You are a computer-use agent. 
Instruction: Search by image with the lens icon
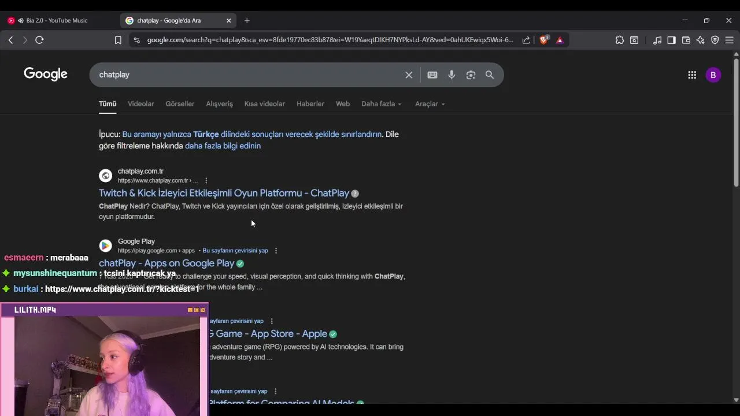point(471,75)
